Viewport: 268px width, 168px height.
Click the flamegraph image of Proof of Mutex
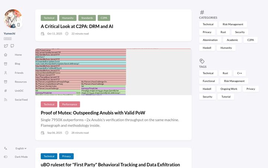click(x=113, y=72)
